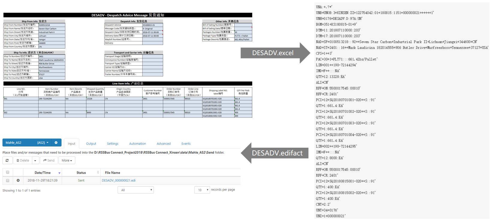This screenshot has height=222, width=494.
Task: Click the Ship From Info section header
Action: pos(34,21)
